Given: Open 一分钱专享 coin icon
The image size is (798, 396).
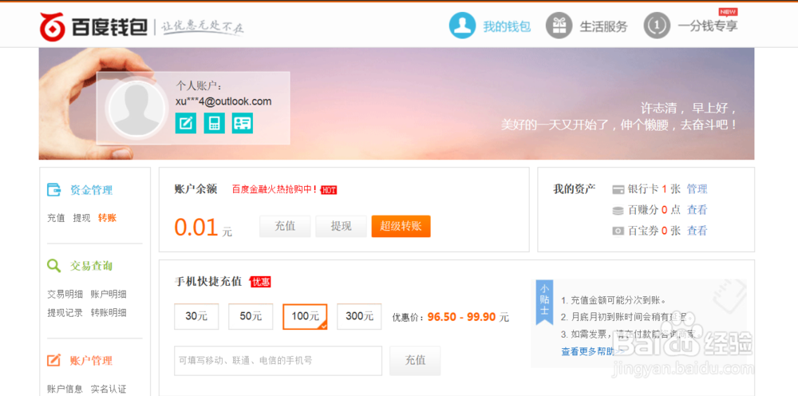Looking at the screenshot, I should [657, 26].
